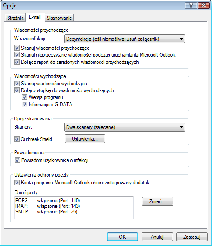Screen dimensions: 212x246
Task: Close the Opcje dialog window
Action: [x=204, y=6]
